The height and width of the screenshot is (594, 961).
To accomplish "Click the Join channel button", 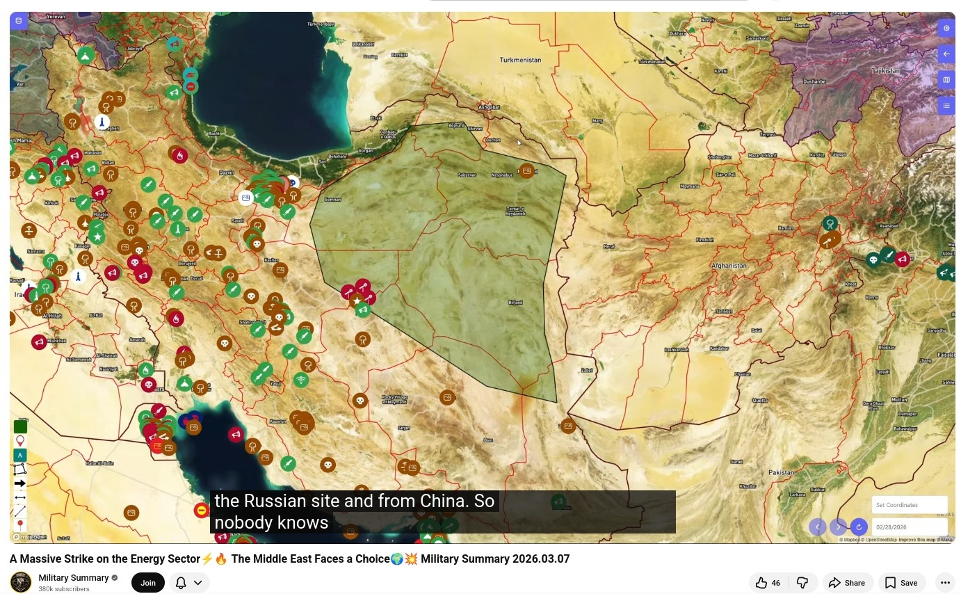I will click(148, 583).
